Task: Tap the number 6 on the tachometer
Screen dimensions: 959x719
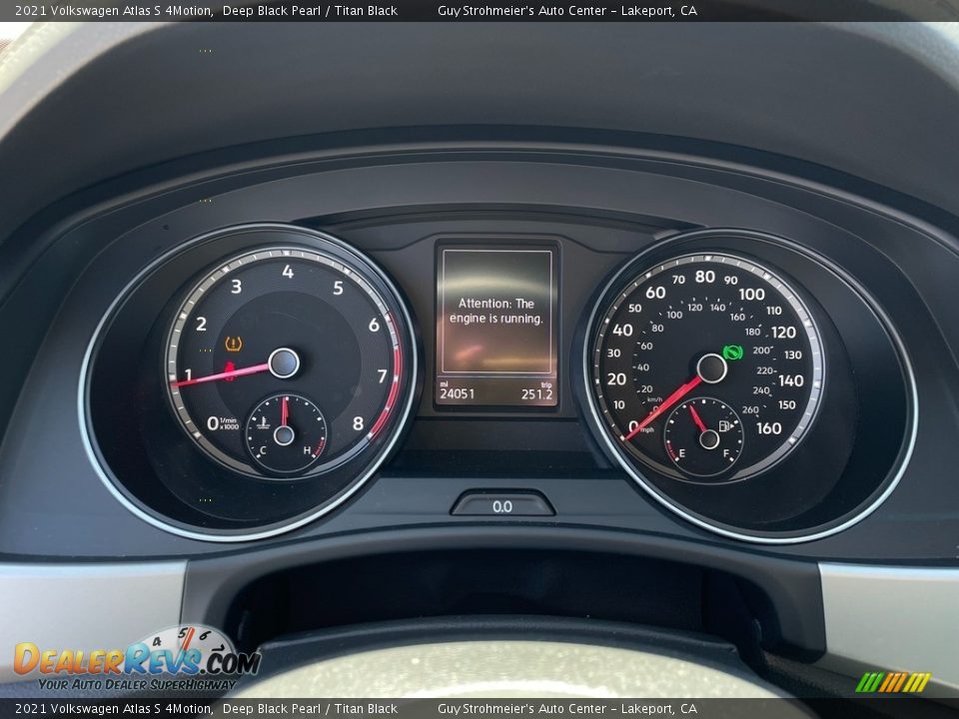Action: pyautogui.click(x=374, y=325)
